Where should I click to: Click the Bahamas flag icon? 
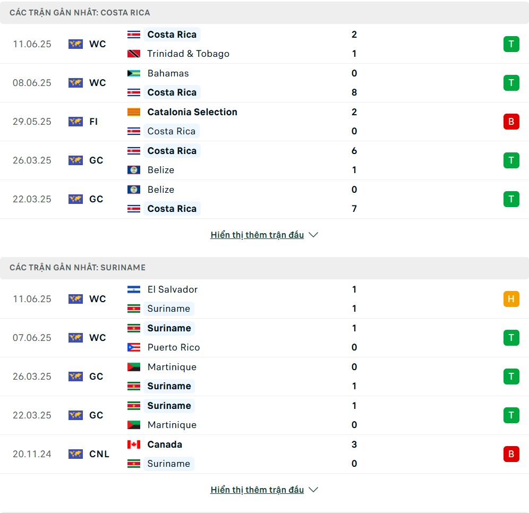tap(134, 73)
